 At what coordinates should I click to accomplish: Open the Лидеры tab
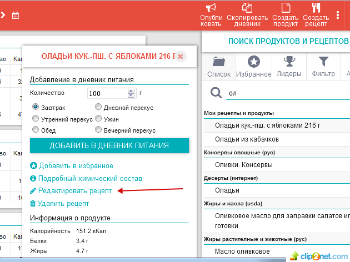(289, 67)
